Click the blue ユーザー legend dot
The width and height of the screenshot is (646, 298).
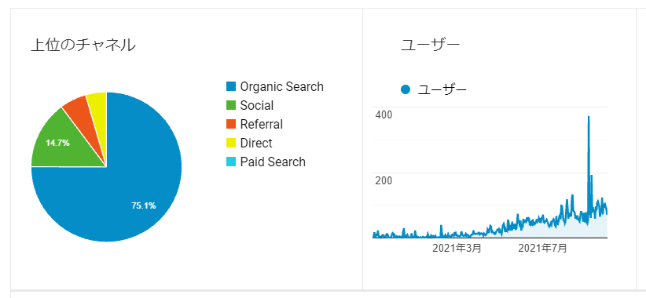(406, 89)
